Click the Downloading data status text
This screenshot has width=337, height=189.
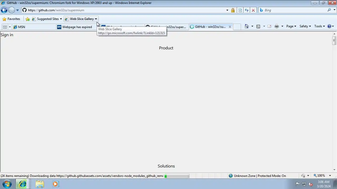point(82,176)
